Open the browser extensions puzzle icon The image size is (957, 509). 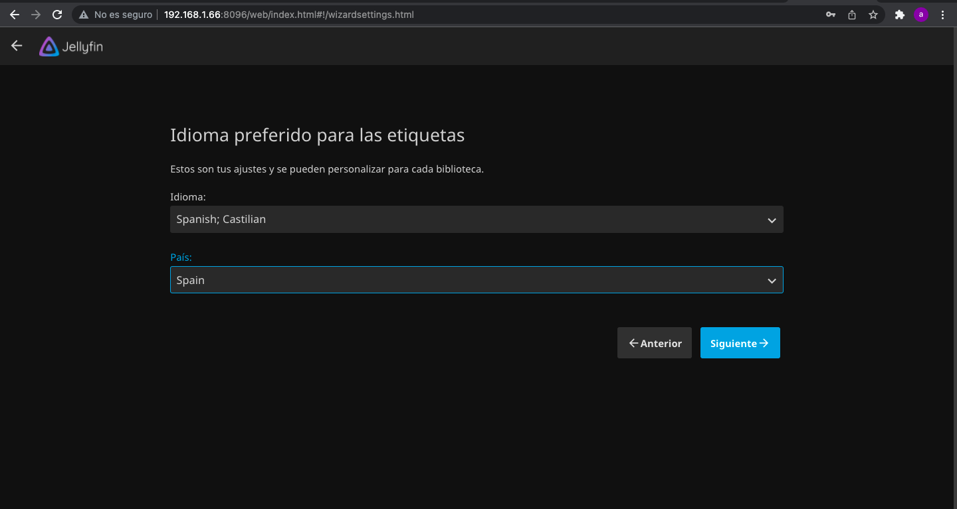pyautogui.click(x=900, y=15)
